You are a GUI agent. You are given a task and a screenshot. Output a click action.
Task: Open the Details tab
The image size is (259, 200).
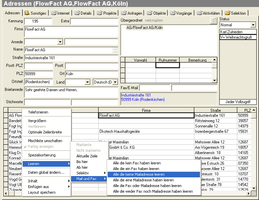83,13
